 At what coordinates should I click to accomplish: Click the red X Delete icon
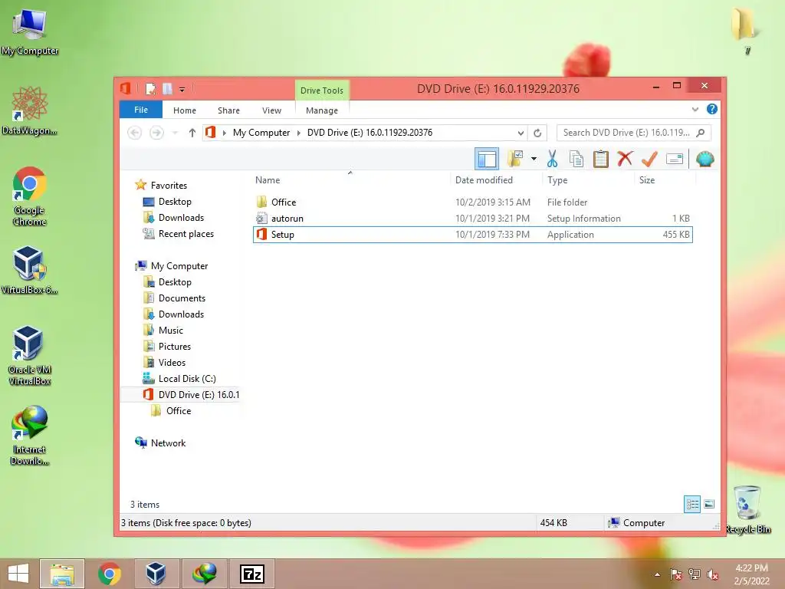pos(625,160)
